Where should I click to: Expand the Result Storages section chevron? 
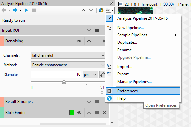coord(89,102)
